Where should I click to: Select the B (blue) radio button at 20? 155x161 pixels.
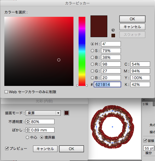(x=92, y=78)
